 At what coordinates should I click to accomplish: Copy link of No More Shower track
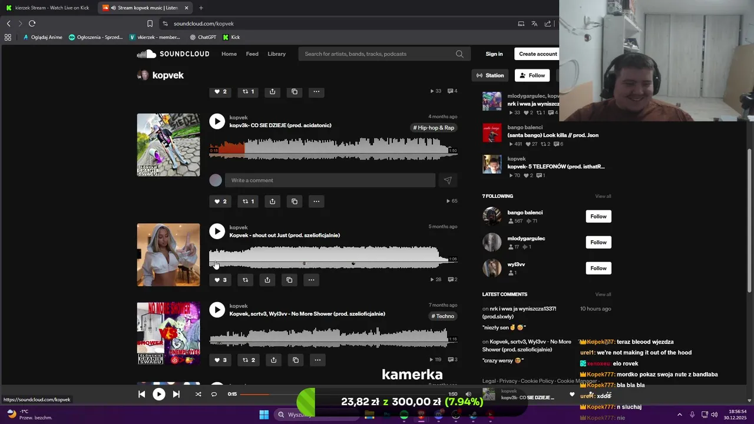click(296, 360)
